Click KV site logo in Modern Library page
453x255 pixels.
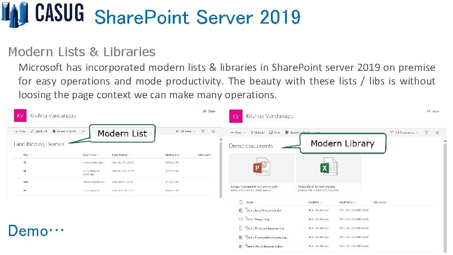pyautogui.click(x=236, y=116)
